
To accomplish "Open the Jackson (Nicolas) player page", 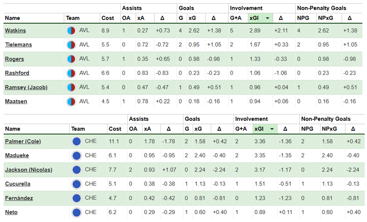I will [x=28, y=170].
